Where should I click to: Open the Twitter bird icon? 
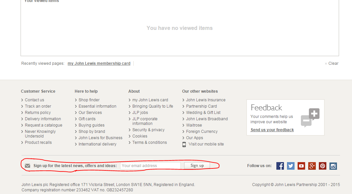(x=291, y=166)
